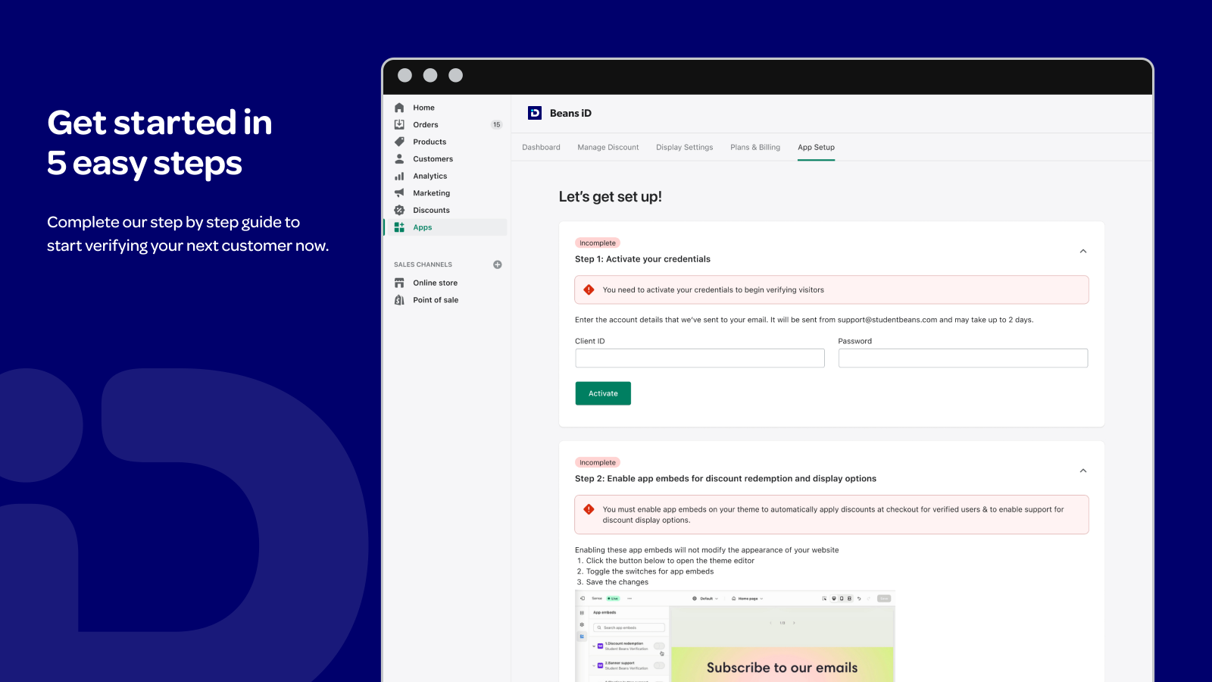Click the "Let's get set up!" heading

pos(611,197)
